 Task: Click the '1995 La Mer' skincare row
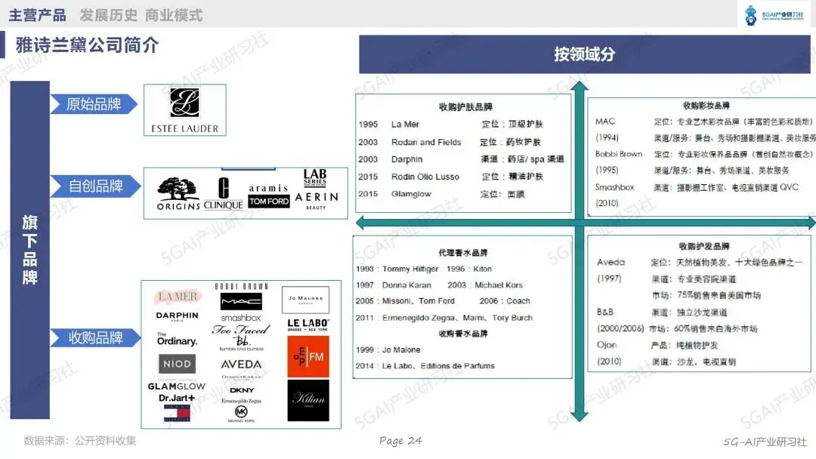pos(450,125)
